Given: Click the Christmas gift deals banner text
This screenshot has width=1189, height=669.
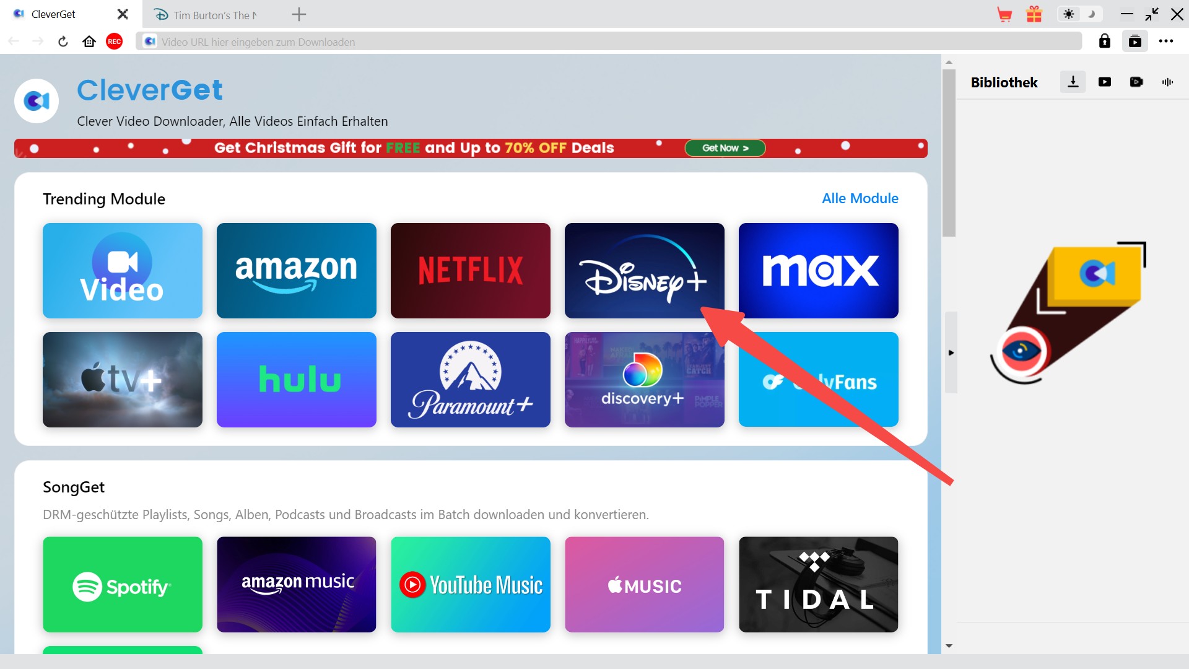Looking at the screenshot, I should [414, 148].
